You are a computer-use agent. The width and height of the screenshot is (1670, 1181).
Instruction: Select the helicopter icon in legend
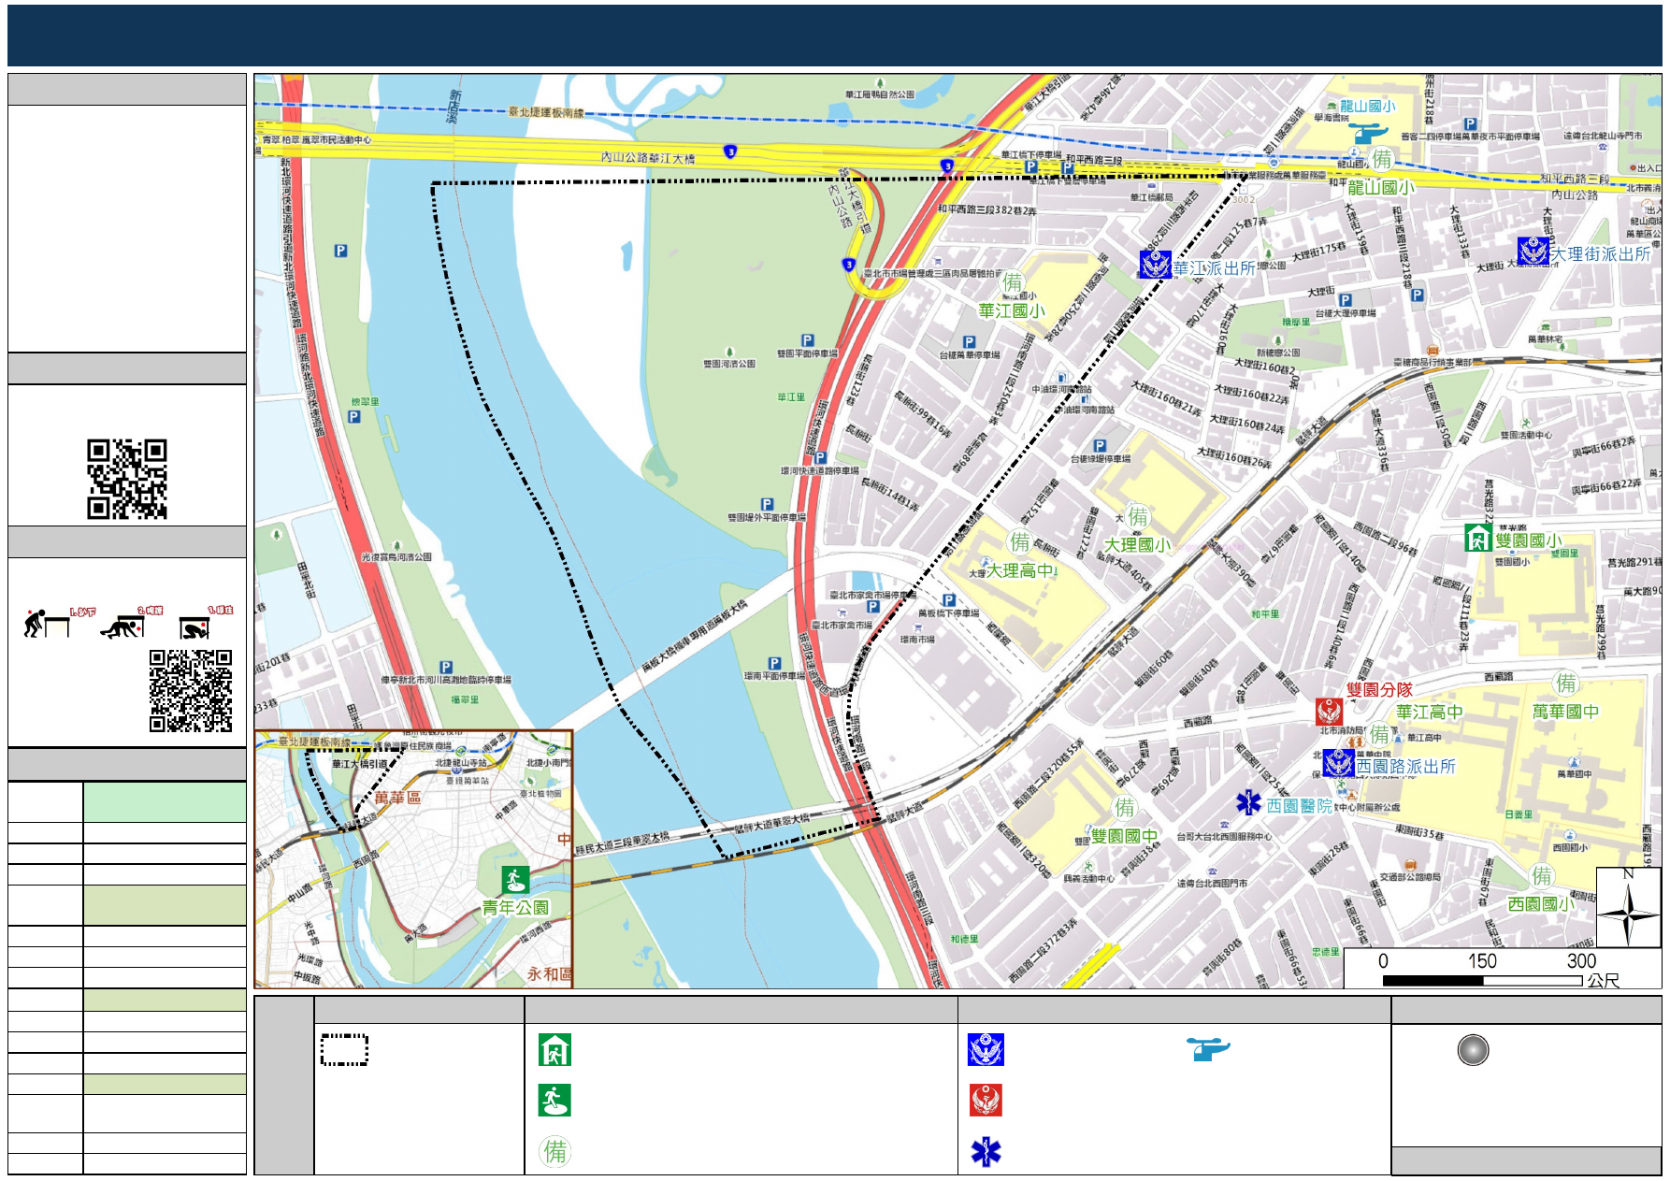(1208, 1049)
